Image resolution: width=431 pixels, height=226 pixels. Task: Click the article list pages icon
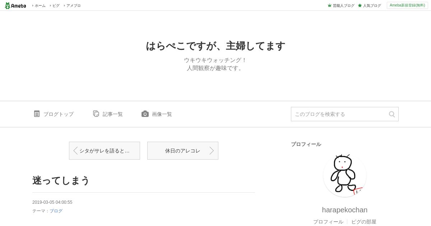click(96, 114)
